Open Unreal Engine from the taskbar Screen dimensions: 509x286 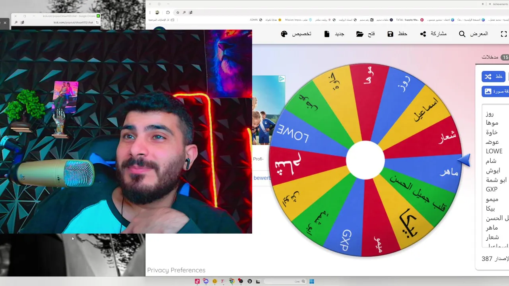(250, 281)
